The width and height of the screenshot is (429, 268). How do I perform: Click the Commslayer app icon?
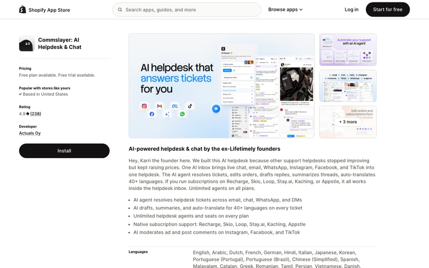pos(27,43)
